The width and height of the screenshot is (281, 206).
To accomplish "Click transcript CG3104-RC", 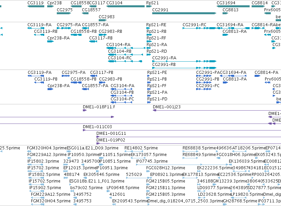I will click(125, 61).
